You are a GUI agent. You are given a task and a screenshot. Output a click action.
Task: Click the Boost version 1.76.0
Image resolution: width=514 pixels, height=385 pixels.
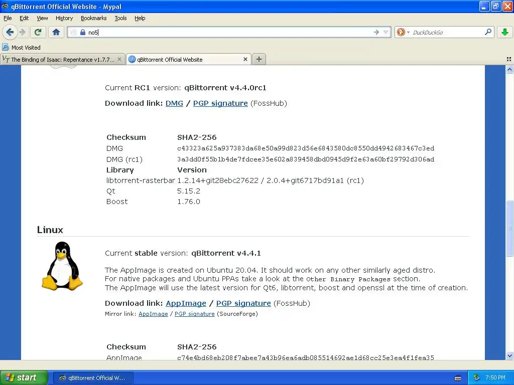189,202
